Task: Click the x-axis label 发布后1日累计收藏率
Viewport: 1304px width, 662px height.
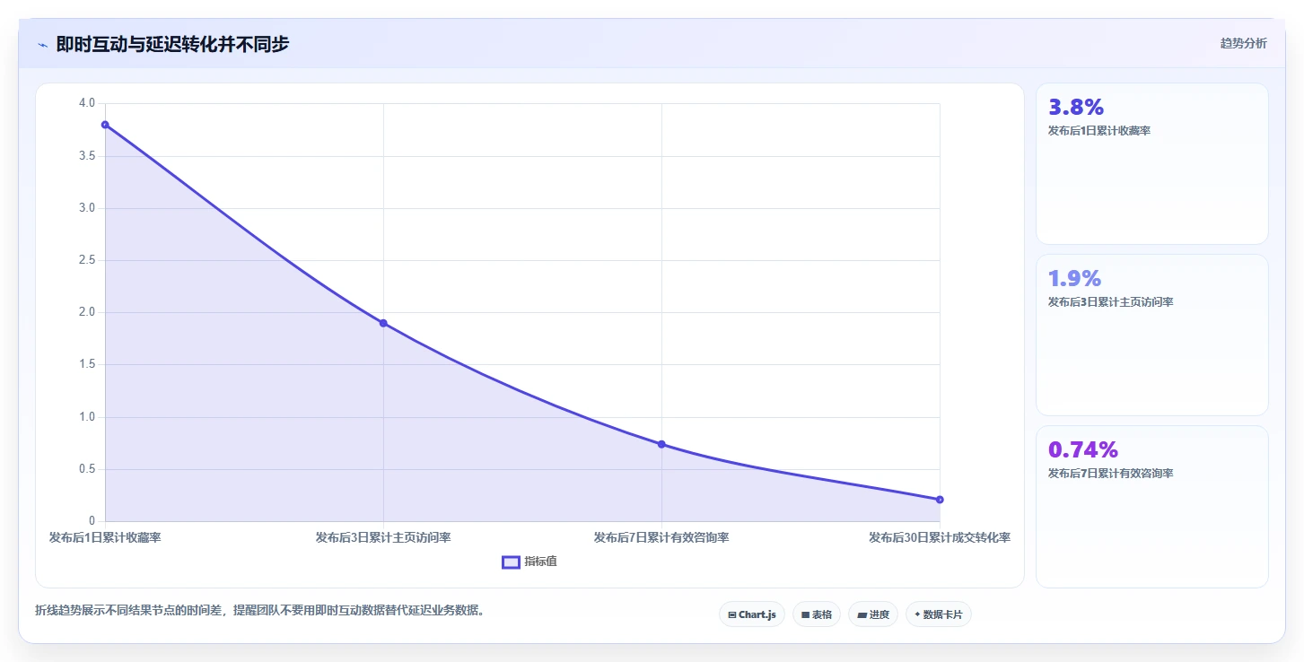Action: point(105,538)
